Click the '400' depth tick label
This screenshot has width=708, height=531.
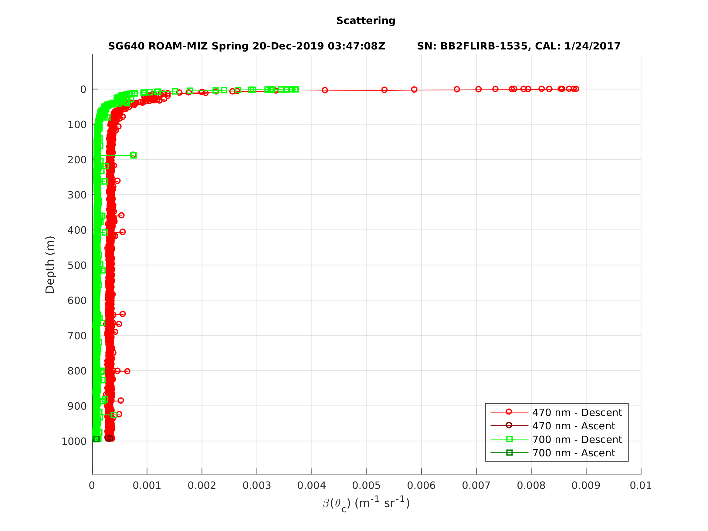(x=77, y=230)
